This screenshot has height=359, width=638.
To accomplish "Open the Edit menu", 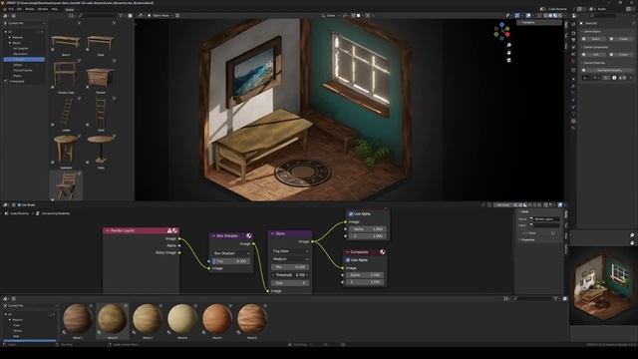I will [x=19, y=9].
